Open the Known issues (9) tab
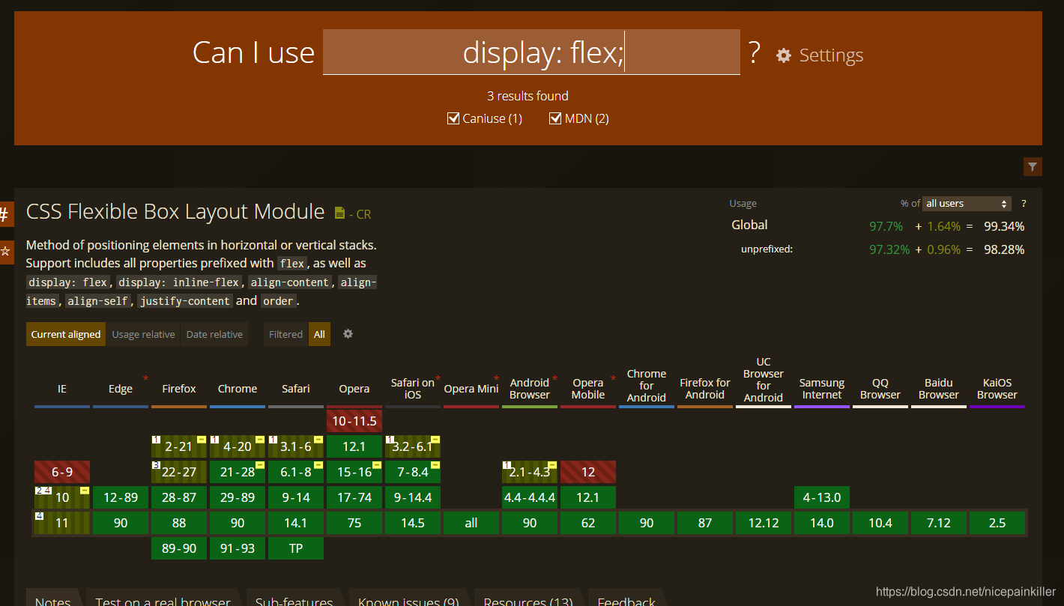Viewport: 1064px width, 606px height. tap(408, 598)
